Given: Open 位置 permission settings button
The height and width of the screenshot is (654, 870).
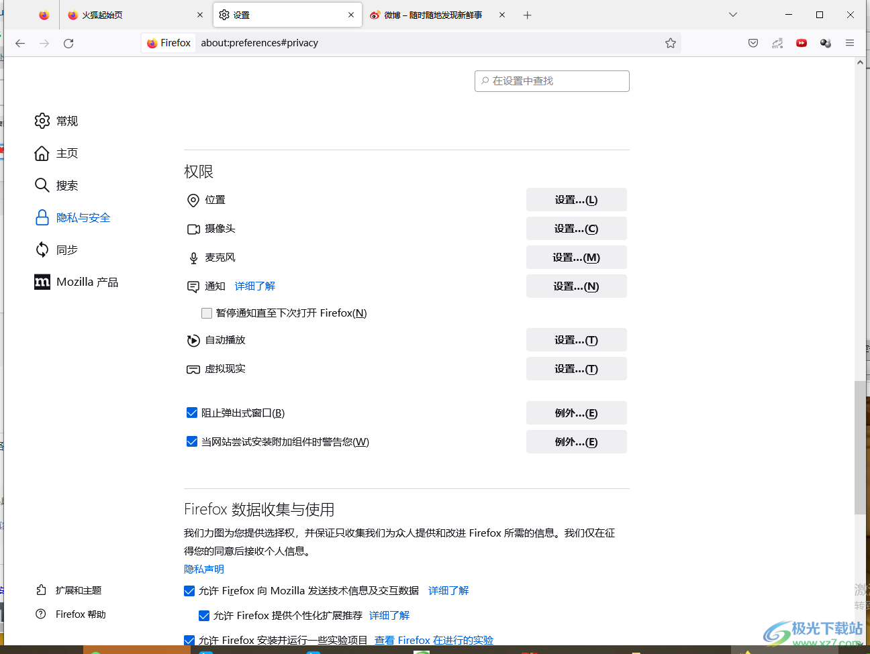Looking at the screenshot, I should pyautogui.click(x=577, y=200).
